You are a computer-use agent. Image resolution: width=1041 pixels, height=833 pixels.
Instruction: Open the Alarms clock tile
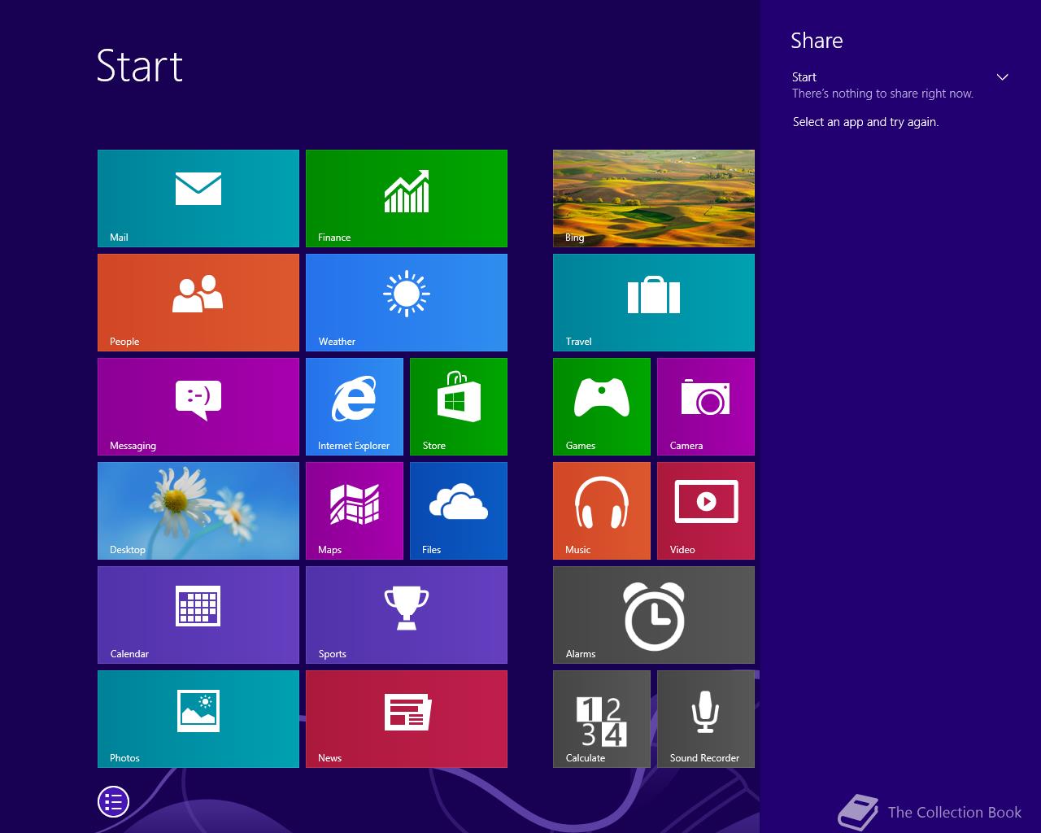coord(654,615)
